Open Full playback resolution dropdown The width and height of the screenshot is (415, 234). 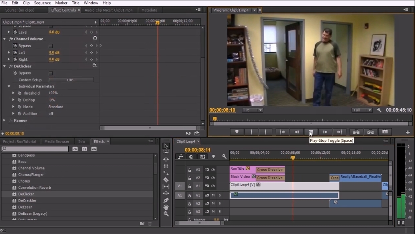tap(362, 110)
